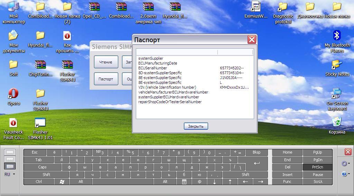The height and width of the screenshot is (196, 354).
Task: Click the PgDn key
Action: (318, 160)
